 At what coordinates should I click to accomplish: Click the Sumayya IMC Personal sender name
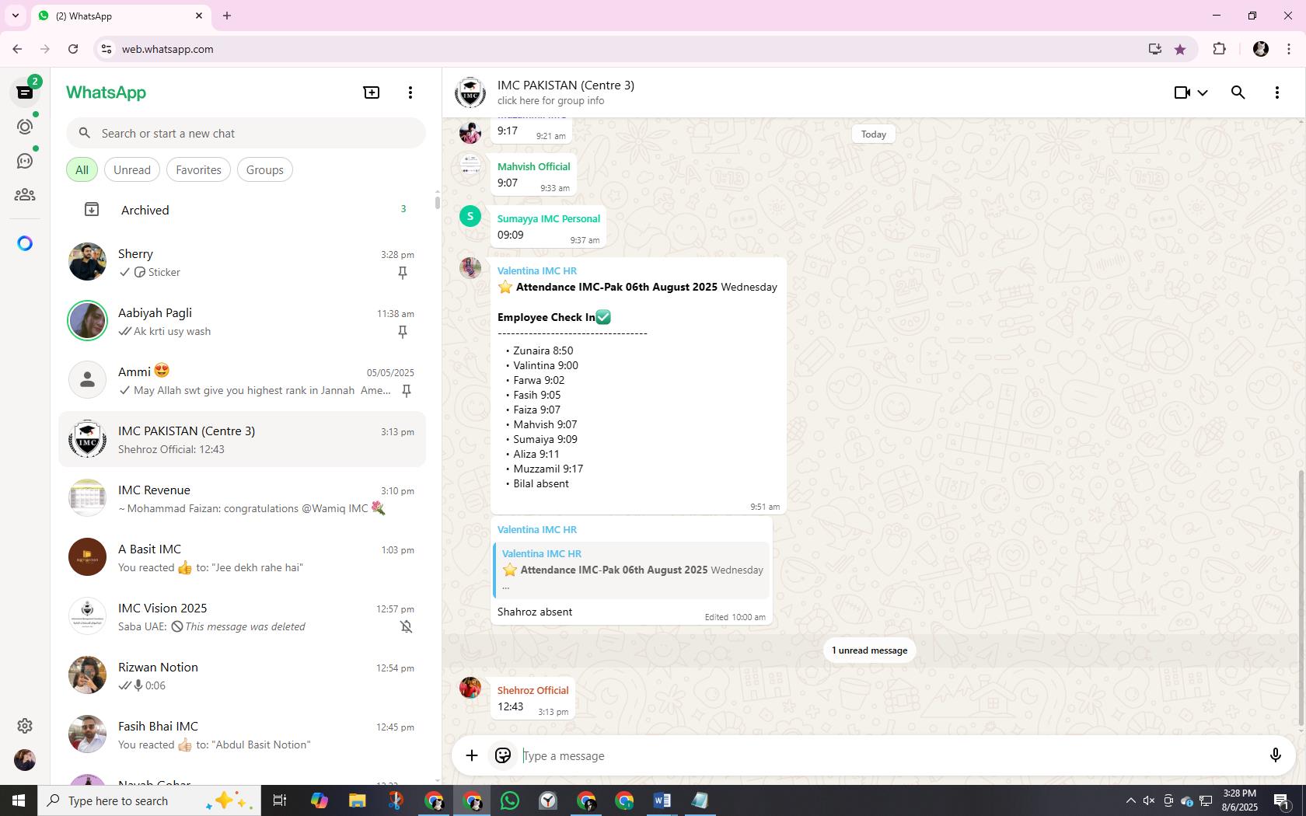pyautogui.click(x=549, y=218)
